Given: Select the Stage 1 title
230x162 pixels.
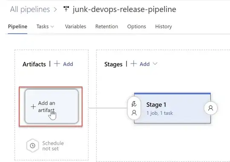Looking at the screenshot, I should point(156,104).
